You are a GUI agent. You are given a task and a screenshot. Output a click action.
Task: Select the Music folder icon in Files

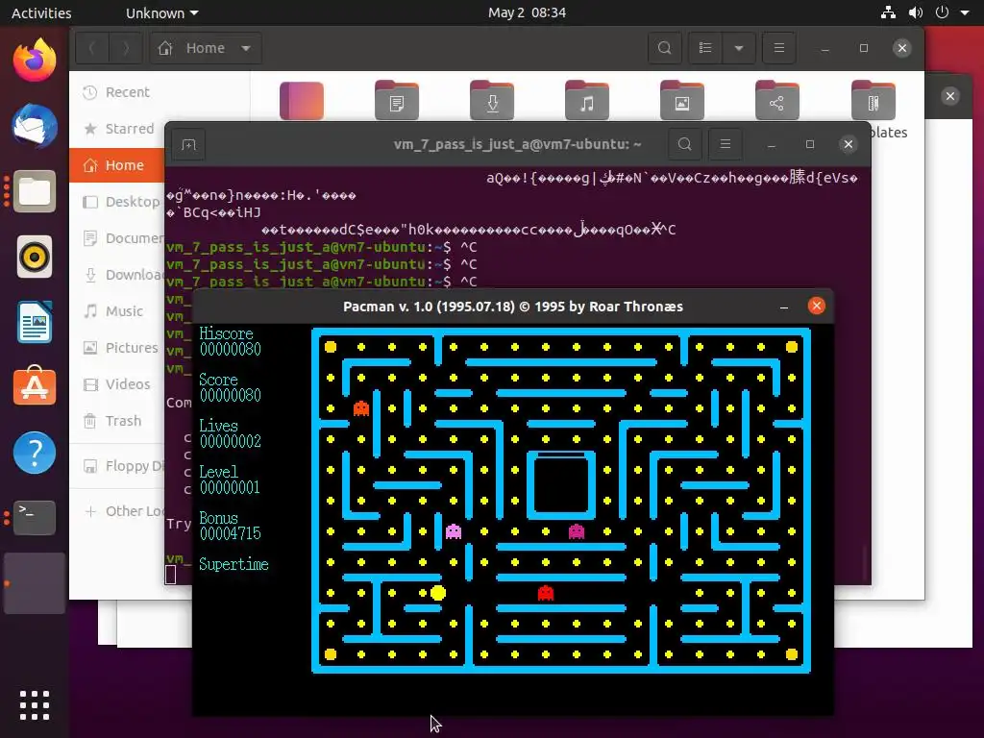(x=587, y=100)
